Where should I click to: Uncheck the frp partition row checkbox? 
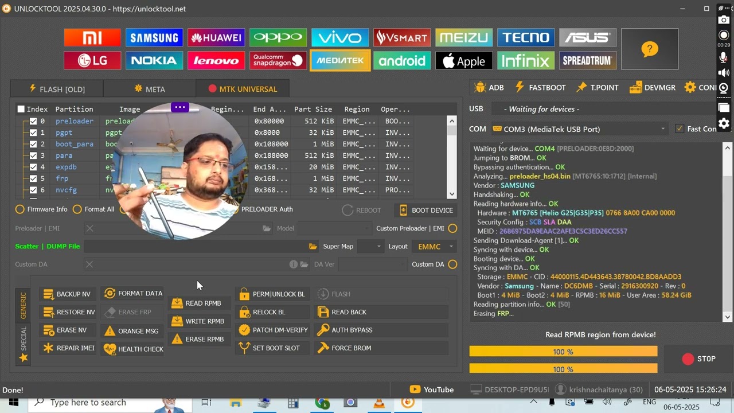click(x=33, y=178)
